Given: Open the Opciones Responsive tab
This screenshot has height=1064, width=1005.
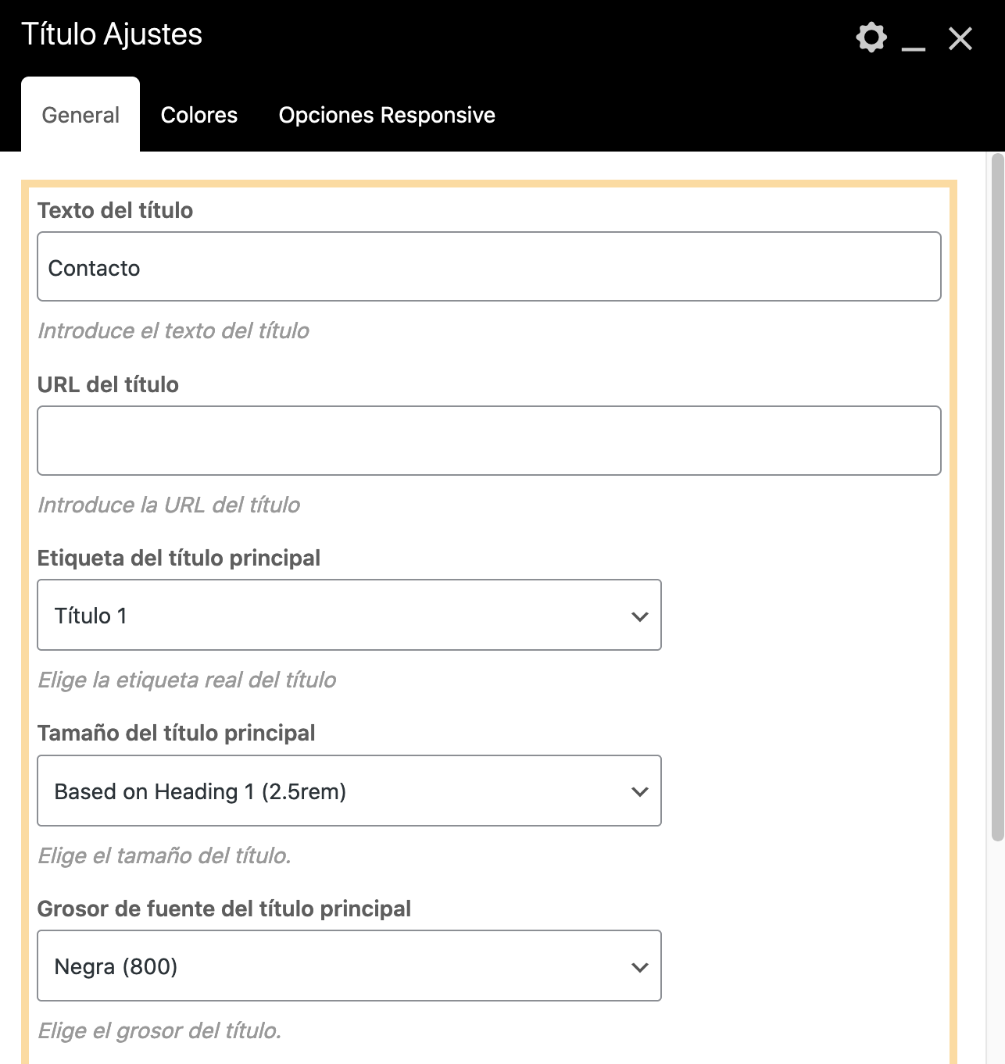Looking at the screenshot, I should pos(387,115).
